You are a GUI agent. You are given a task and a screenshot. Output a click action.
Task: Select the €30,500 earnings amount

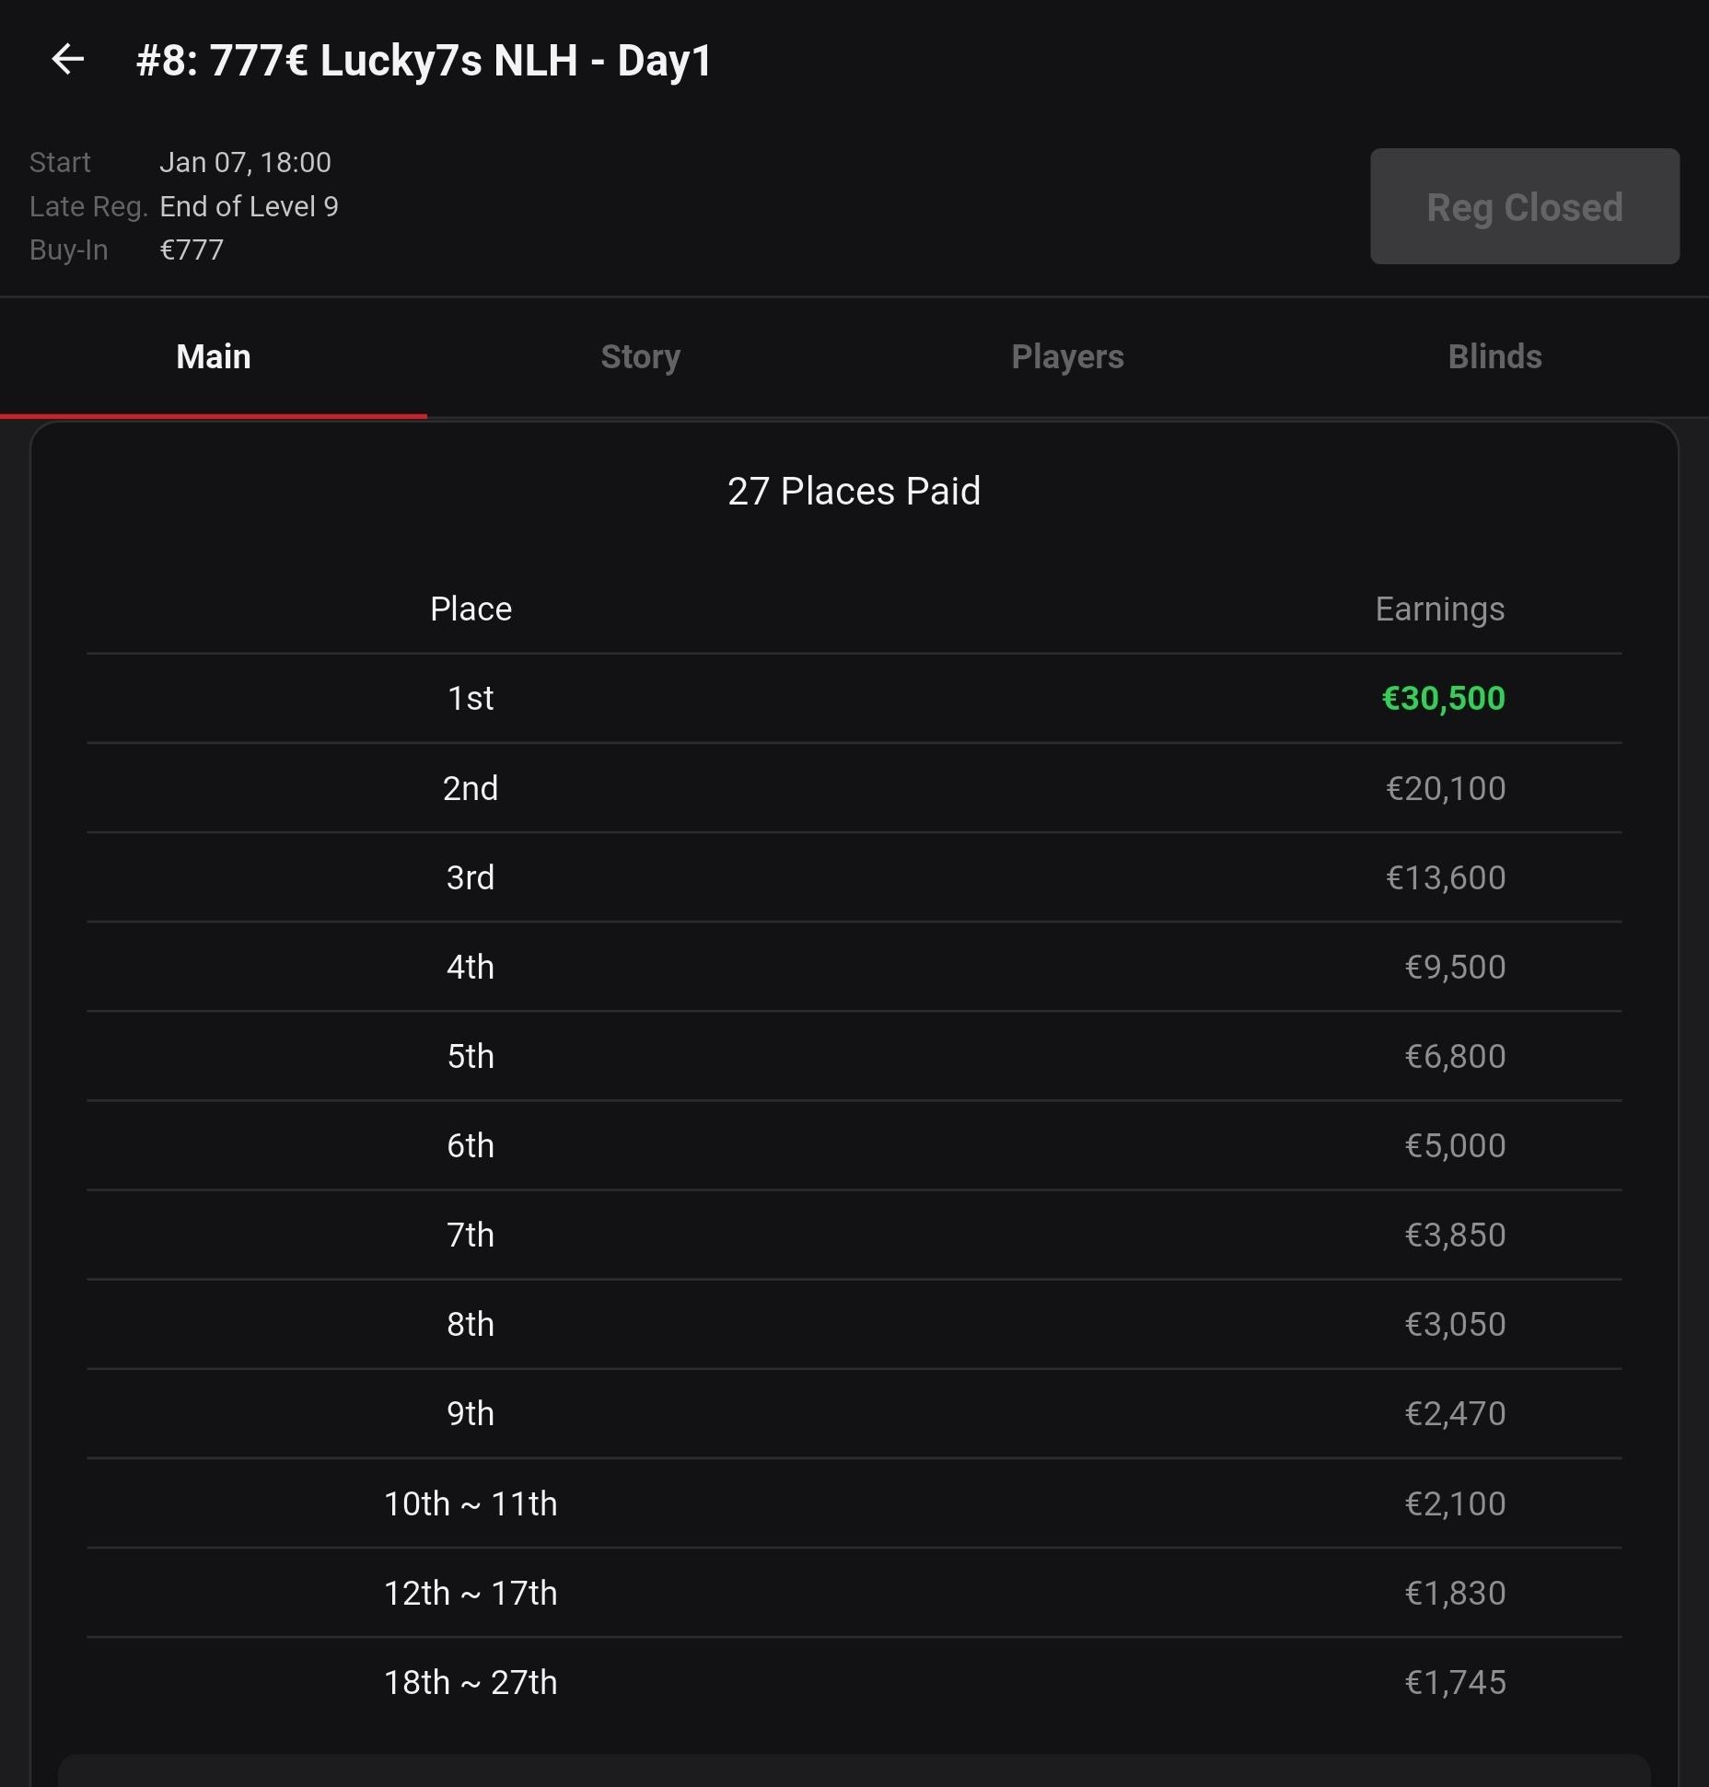click(x=1443, y=699)
